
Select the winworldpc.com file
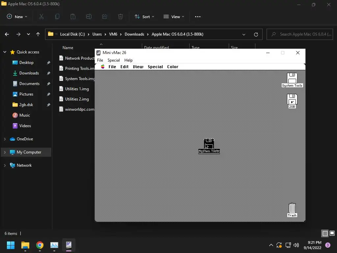click(77, 109)
